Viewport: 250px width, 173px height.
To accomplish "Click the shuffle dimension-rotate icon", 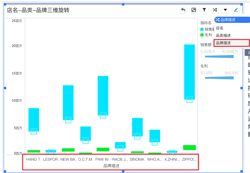I will pos(215,10).
